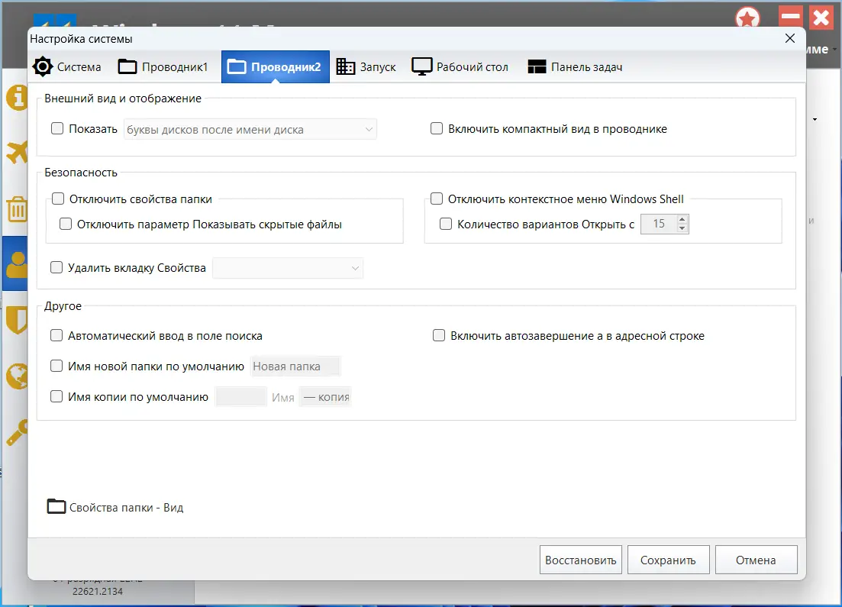Check Отключить параметр Показывать скрытые файлы
842x607 pixels.
point(66,224)
